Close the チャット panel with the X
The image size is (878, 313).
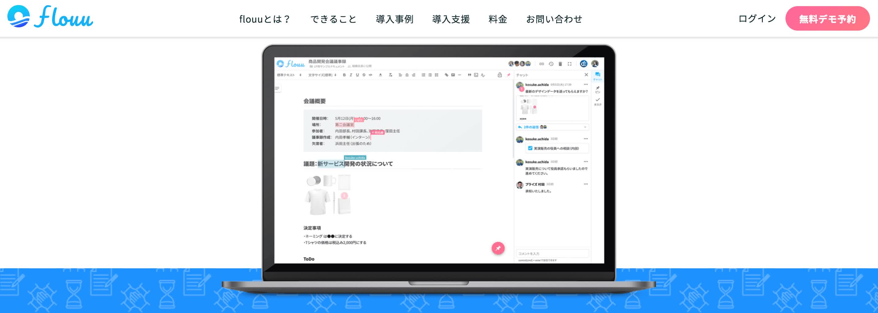[586, 75]
